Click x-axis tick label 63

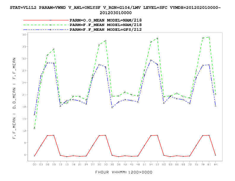click(170, 164)
